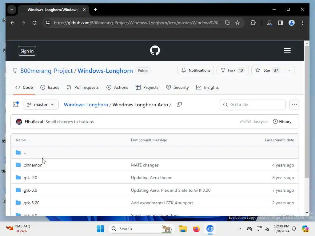Open the notification bell in taskbar
Image resolution: width=315 pixels, height=236 pixels.
294,229
